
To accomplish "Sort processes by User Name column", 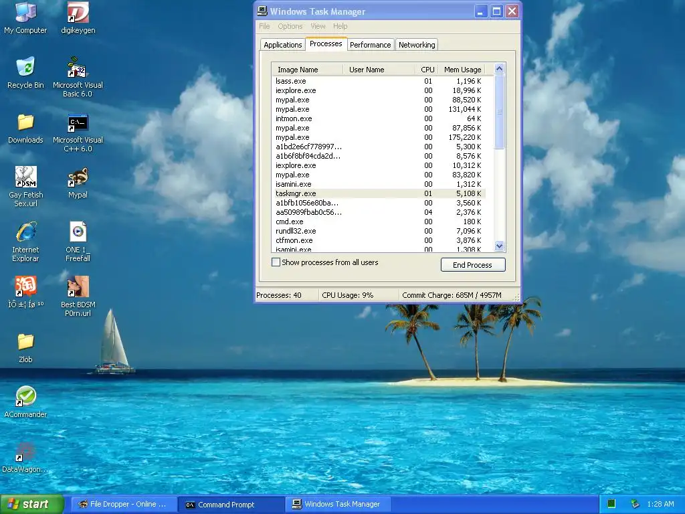I will click(x=379, y=70).
